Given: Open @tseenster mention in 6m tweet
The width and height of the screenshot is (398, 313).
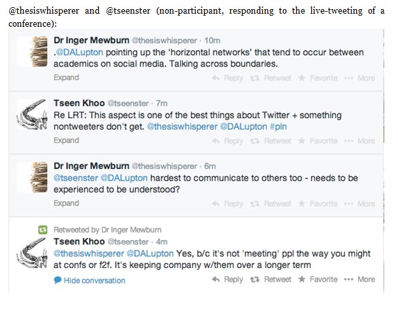Looking at the screenshot, I should point(76,178).
